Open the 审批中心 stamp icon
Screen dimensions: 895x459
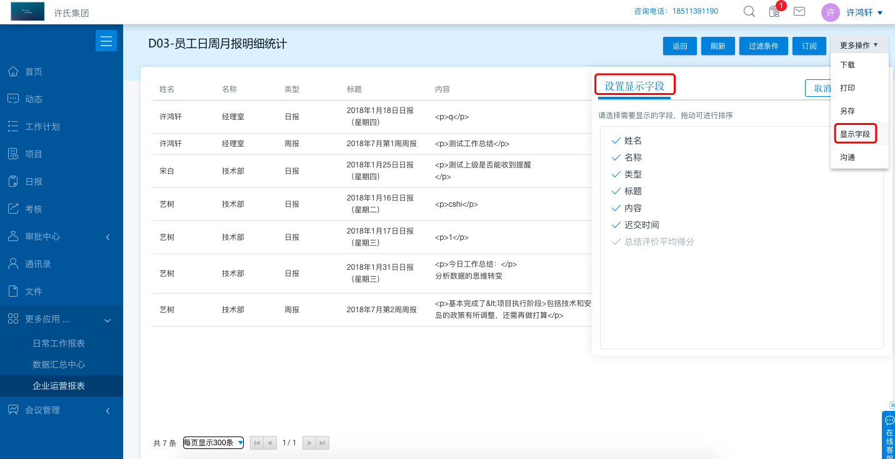point(13,236)
